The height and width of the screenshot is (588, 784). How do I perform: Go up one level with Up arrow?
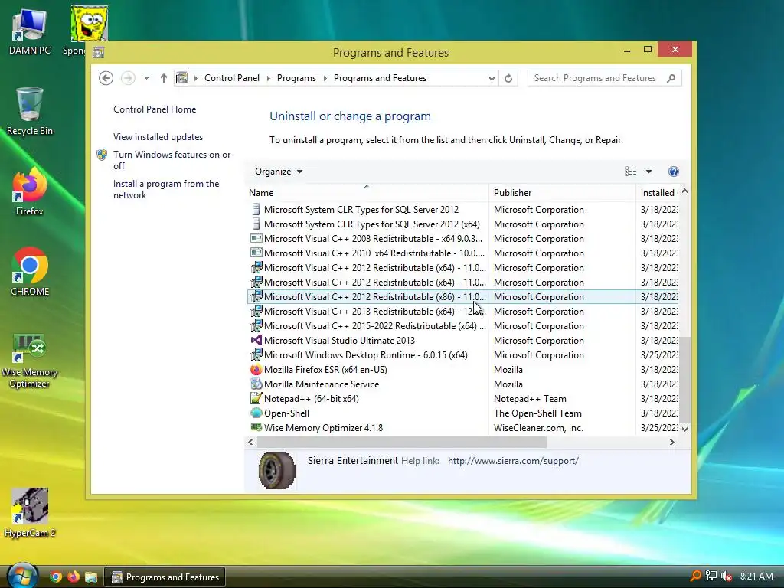click(164, 78)
